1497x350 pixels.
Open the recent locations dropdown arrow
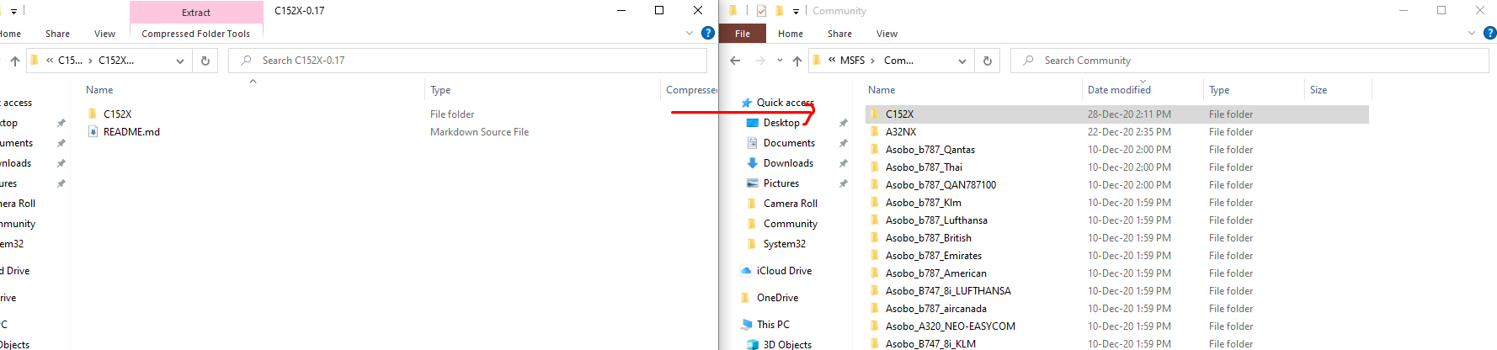coord(780,61)
